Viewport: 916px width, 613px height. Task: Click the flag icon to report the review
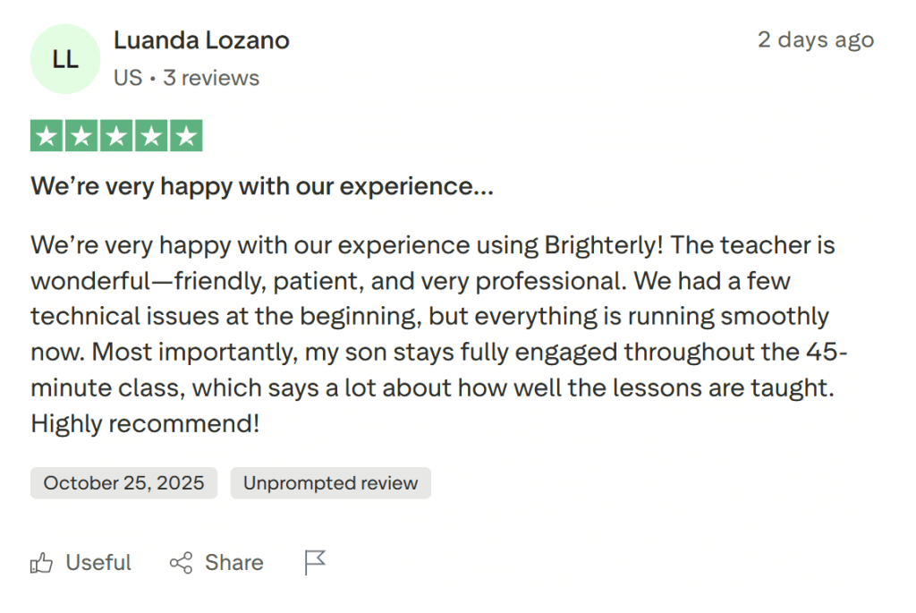pos(314,562)
